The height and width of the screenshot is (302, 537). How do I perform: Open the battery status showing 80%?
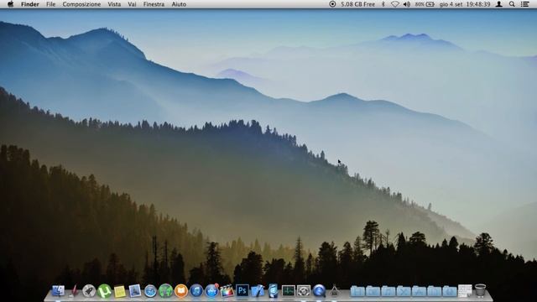coord(425,4)
